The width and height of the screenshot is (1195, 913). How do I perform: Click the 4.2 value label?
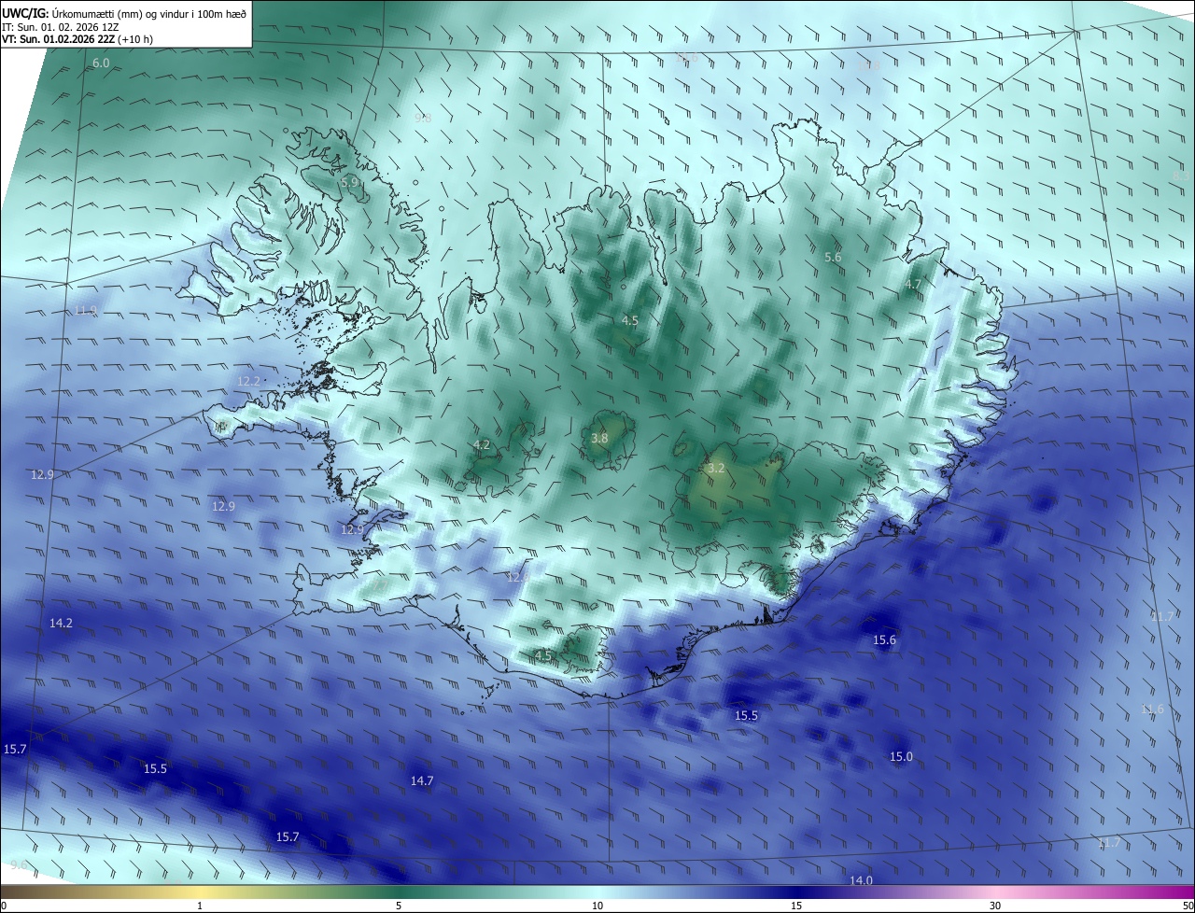click(482, 444)
